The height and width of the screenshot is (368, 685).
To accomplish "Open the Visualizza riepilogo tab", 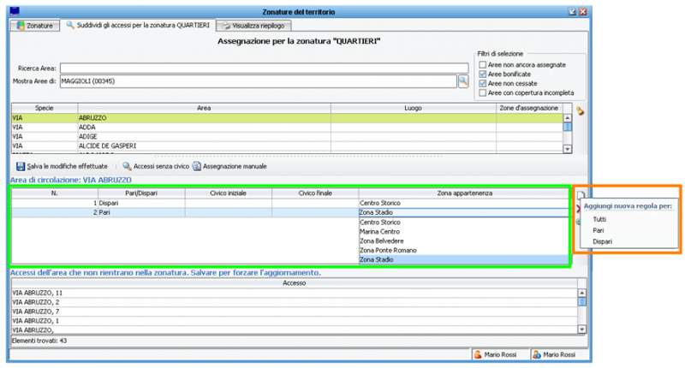I will click(x=252, y=27).
